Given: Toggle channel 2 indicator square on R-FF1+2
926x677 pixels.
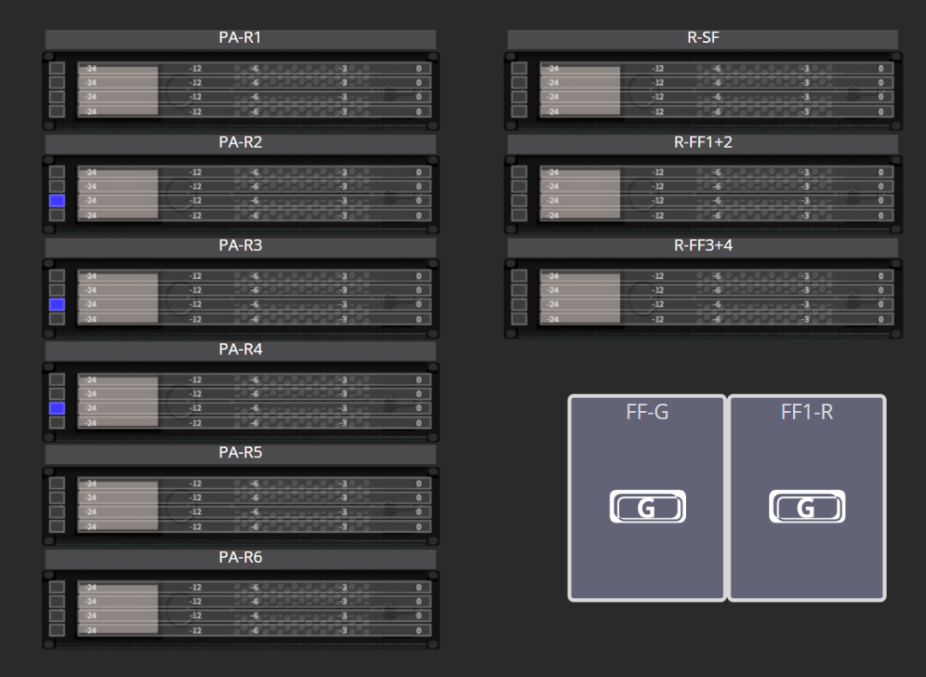Looking at the screenshot, I should pyautogui.click(x=519, y=186).
